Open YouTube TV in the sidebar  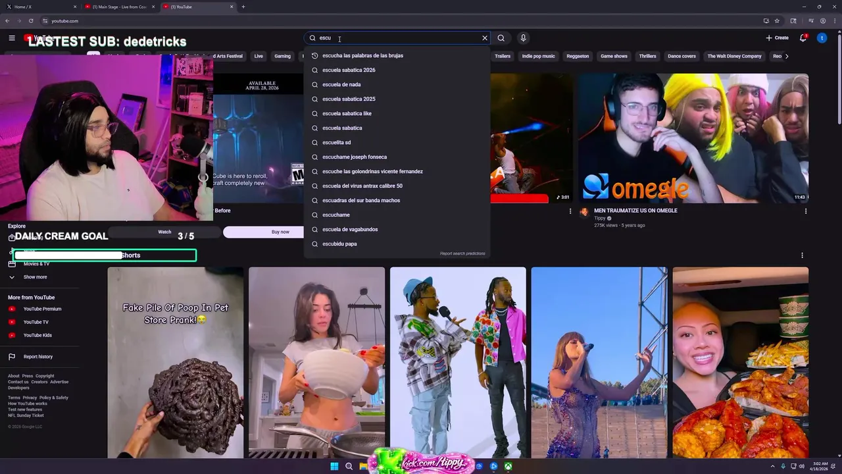pyautogui.click(x=36, y=322)
